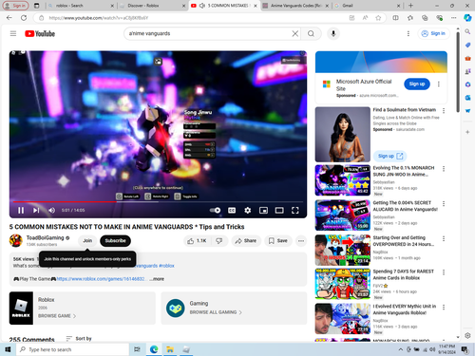Reload the current page

coord(24,18)
